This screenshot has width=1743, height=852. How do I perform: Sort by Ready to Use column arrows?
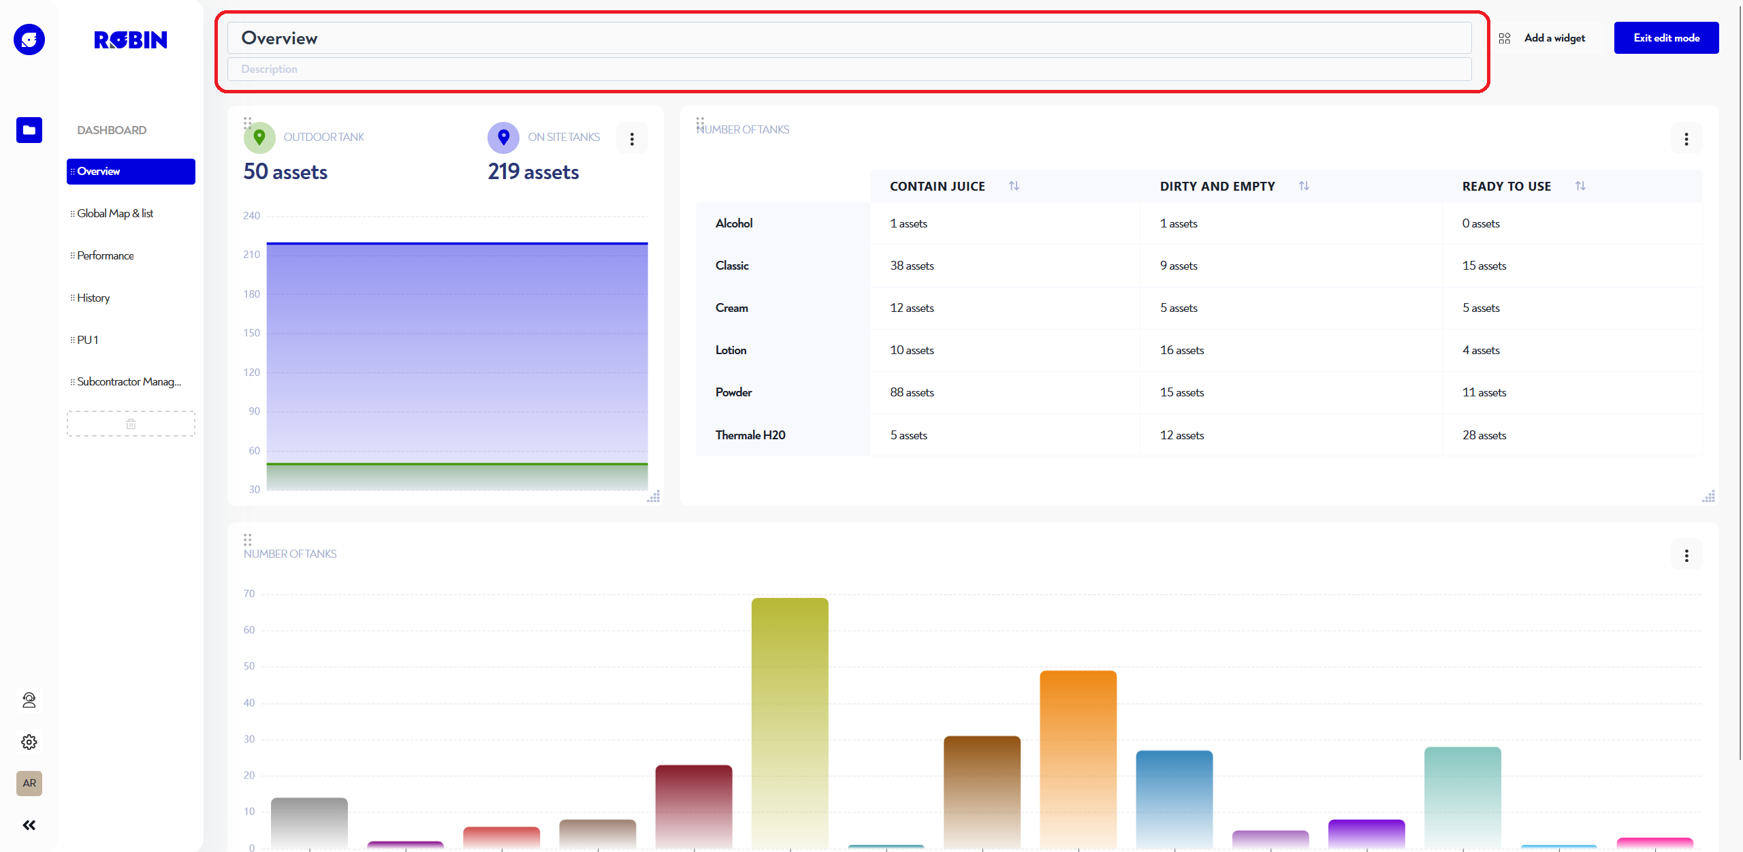point(1580,186)
